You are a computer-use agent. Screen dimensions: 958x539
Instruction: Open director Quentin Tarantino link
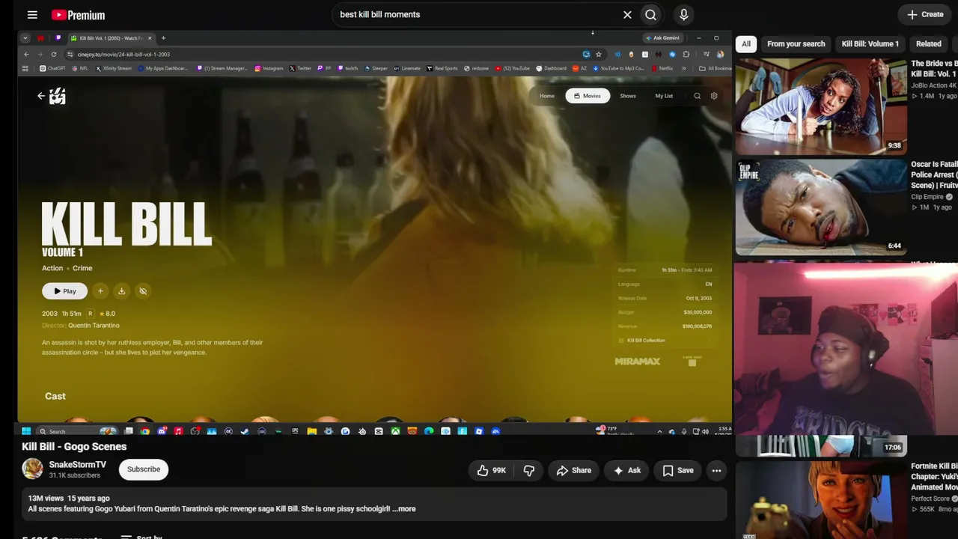coord(94,326)
